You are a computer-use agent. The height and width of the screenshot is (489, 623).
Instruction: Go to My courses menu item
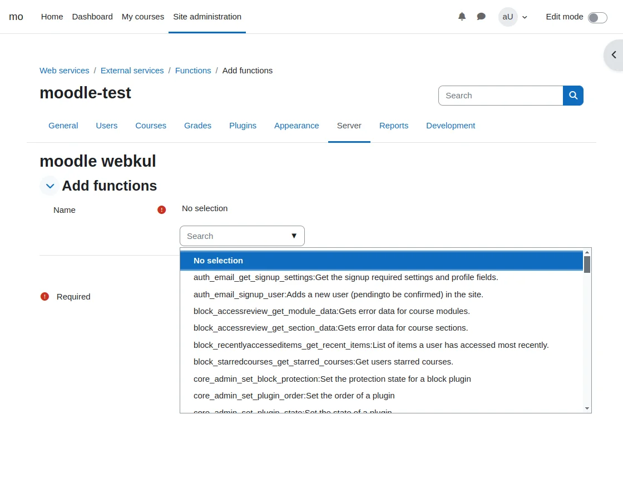[x=143, y=17]
